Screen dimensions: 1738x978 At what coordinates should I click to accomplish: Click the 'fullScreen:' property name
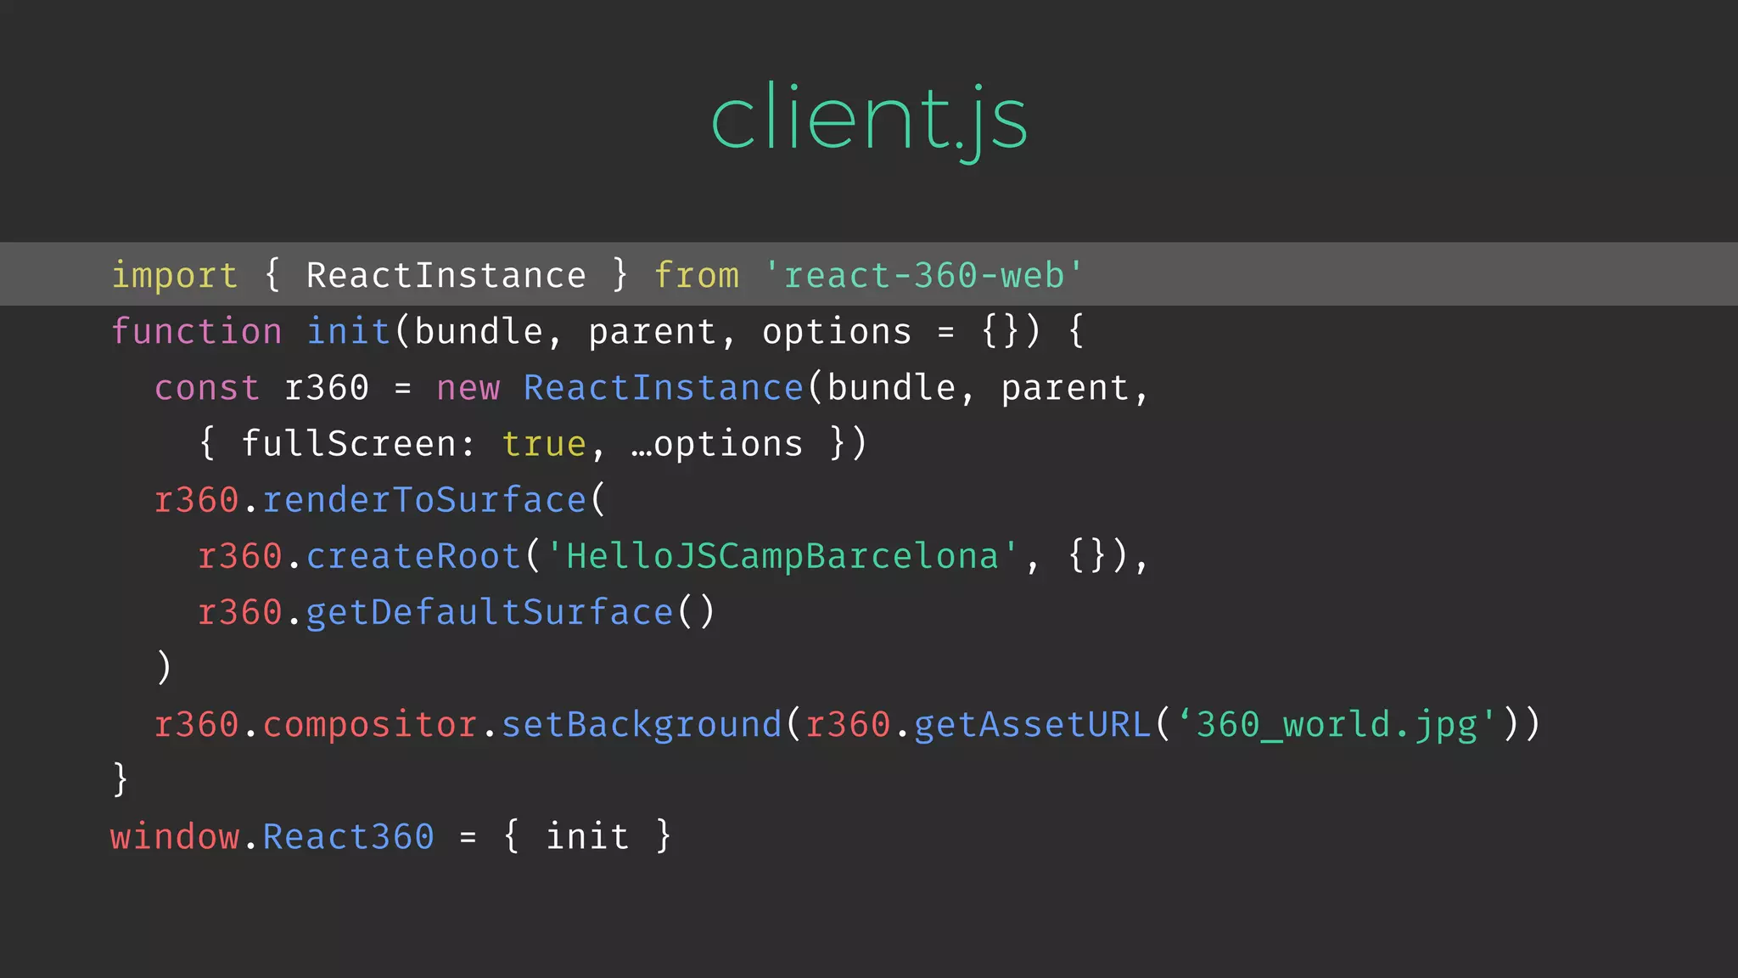tap(359, 444)
